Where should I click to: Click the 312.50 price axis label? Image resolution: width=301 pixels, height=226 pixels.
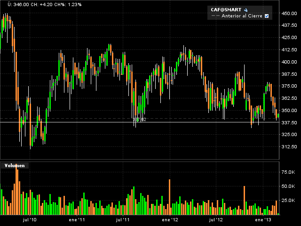(289, 147)
